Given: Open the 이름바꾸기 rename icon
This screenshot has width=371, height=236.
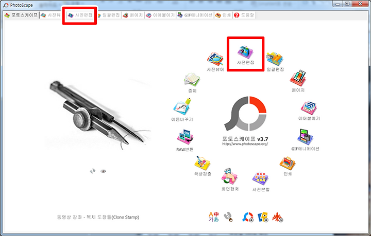Looking at the screenshot, I should pos(182,110).
